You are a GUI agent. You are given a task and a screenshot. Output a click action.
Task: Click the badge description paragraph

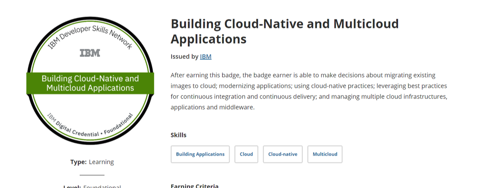(309, 91)
